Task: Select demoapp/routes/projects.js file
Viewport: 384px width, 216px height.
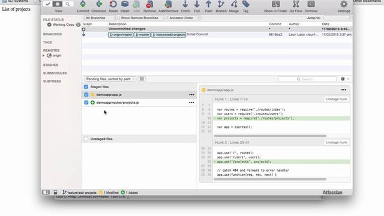Action: tap(139, 103)
